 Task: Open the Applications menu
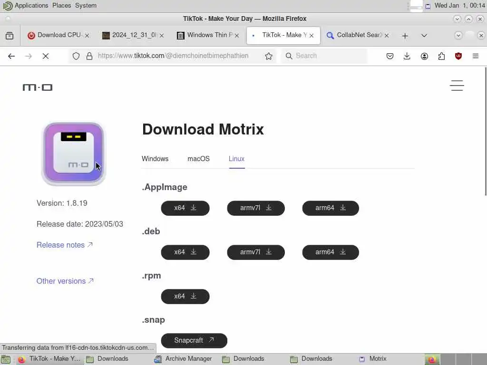pos(31,6)
